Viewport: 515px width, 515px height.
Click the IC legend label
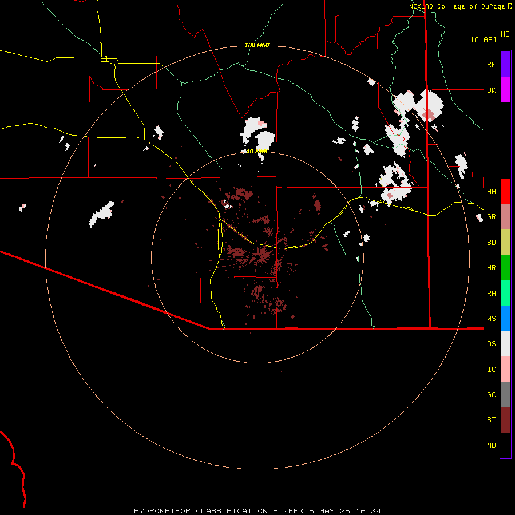tap(492, 370)
